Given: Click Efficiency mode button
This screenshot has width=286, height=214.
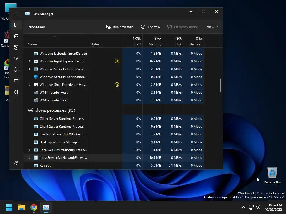Looking at the screenshot, I should point(182,27).
